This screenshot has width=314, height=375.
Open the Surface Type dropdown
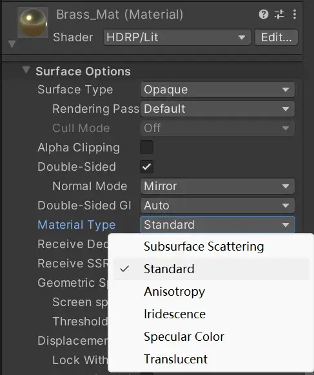pyautogui.click(x=217, y=90)
